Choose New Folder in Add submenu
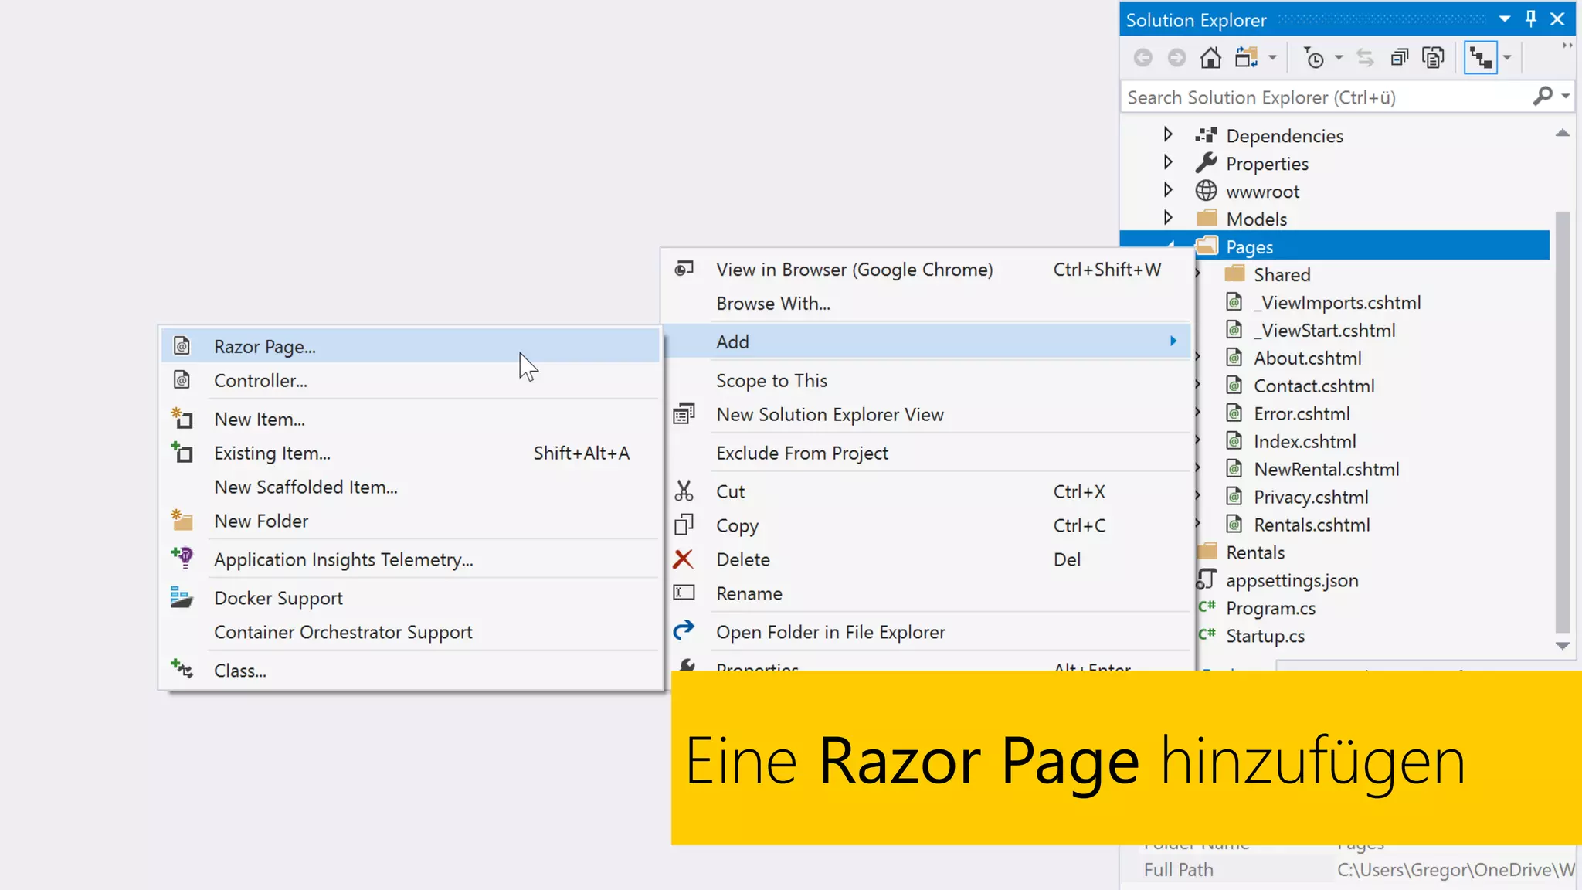1582x890 pixels. (x=411, y=521)
